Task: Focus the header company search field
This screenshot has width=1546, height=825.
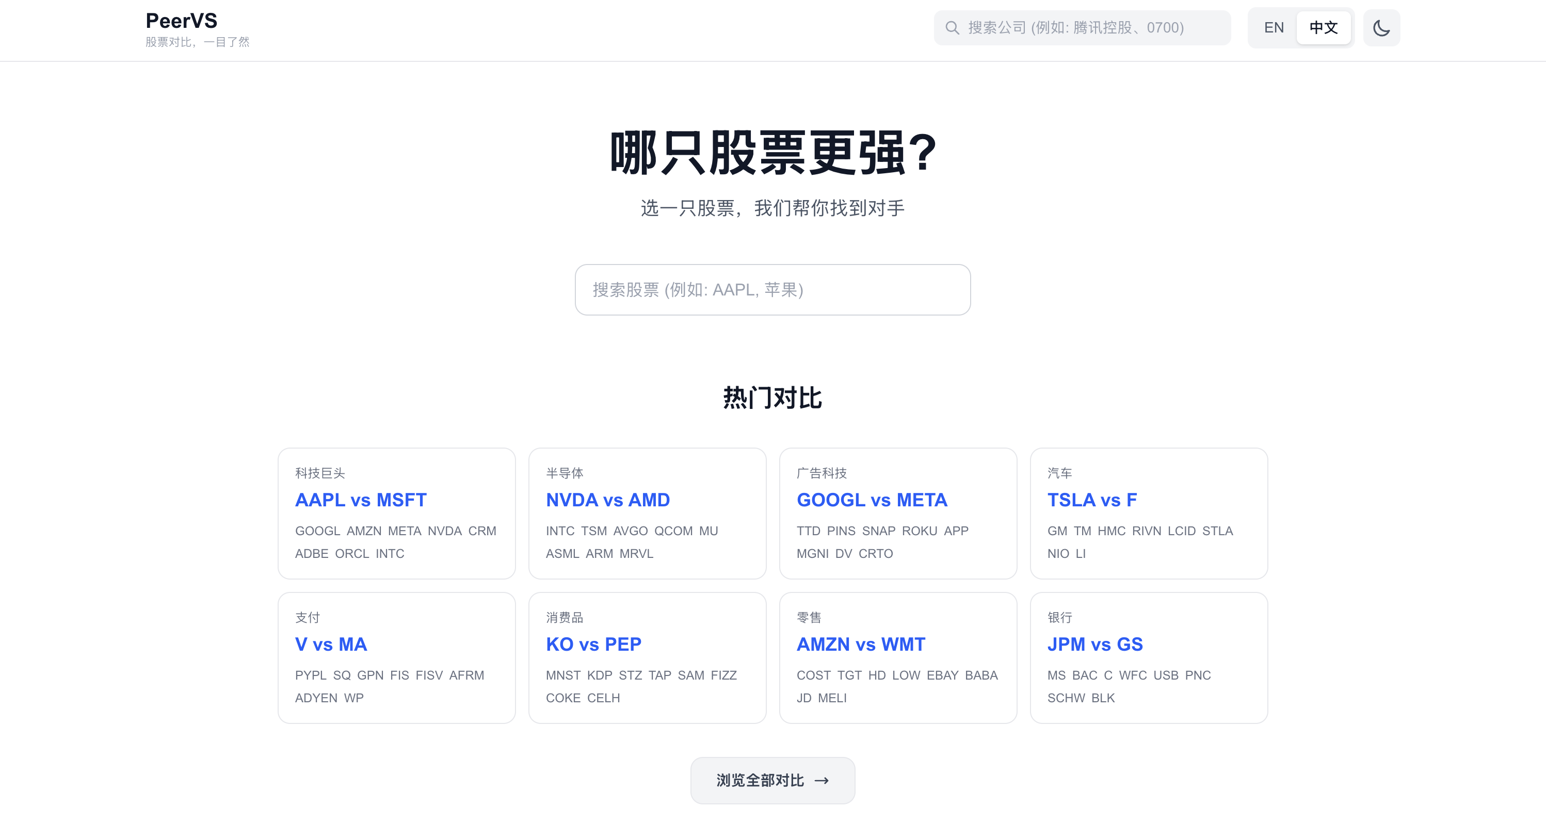Action: [1092, 27]
